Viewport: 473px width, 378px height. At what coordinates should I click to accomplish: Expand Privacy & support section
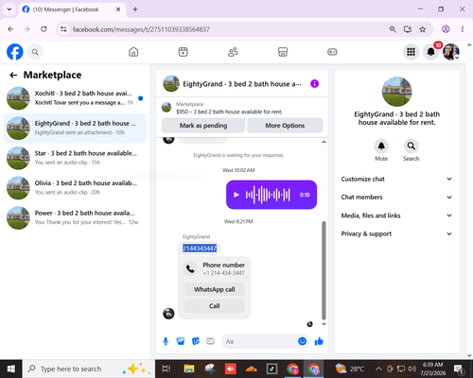coord(396,233)
